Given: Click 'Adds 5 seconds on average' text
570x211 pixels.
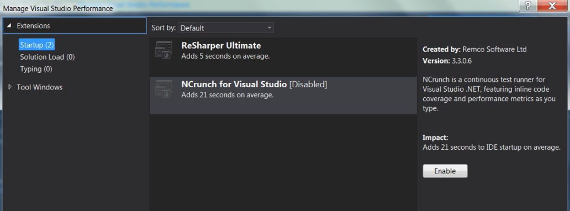Looking at the screenshot, I should [225, 56].
